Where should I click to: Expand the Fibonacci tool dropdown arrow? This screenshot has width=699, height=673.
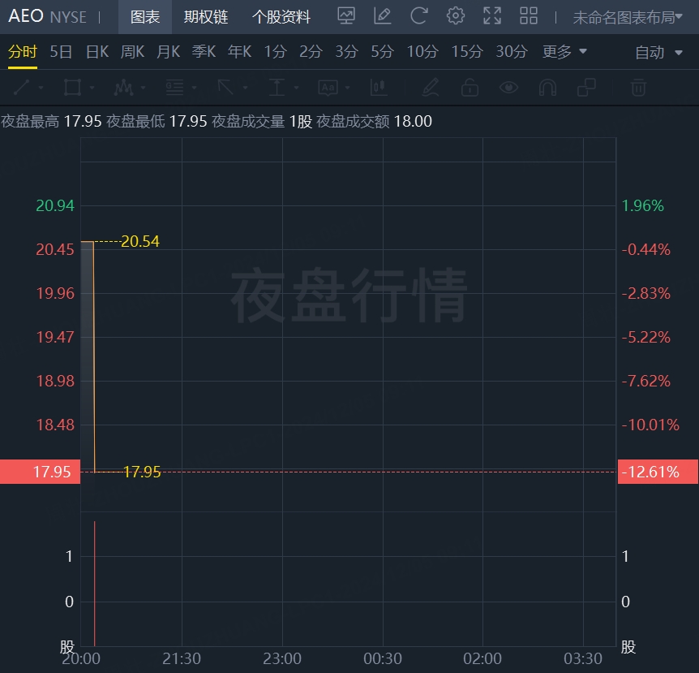point(194,88)
